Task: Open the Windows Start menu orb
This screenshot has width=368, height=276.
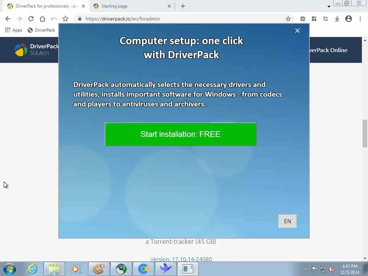Action: [x=10, y=269]
